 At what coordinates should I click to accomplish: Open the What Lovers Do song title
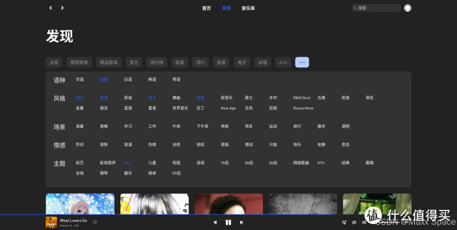[73, 220]
